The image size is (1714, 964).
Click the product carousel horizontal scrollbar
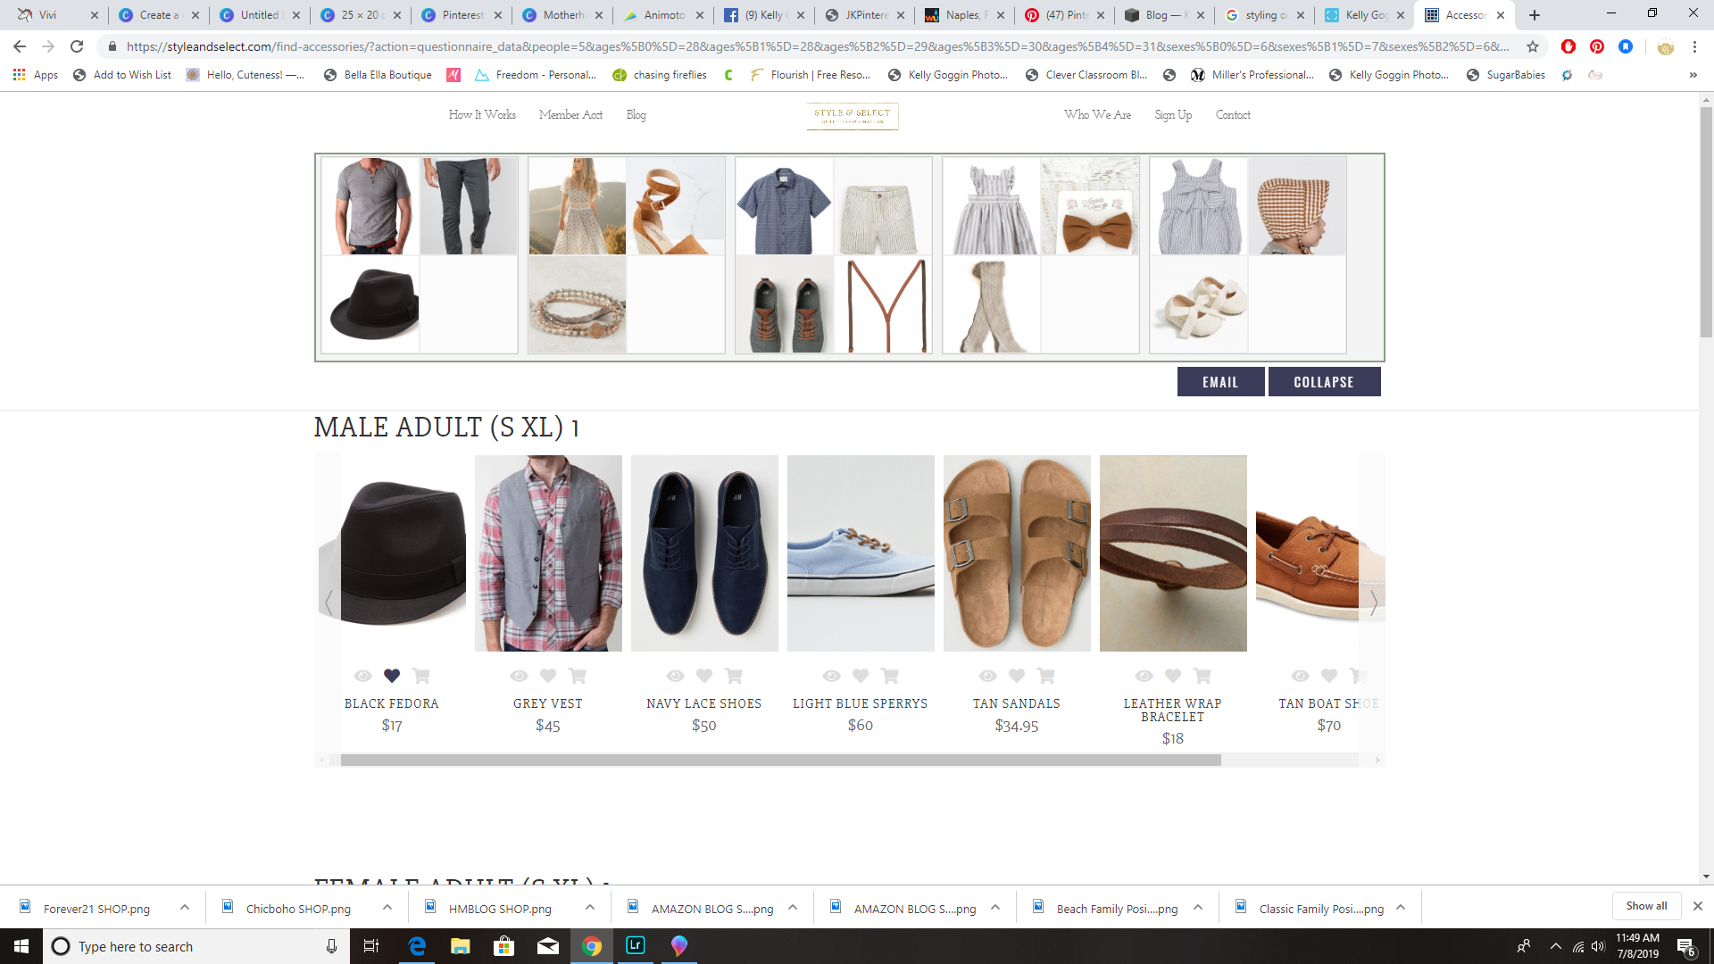pos(780,760)
